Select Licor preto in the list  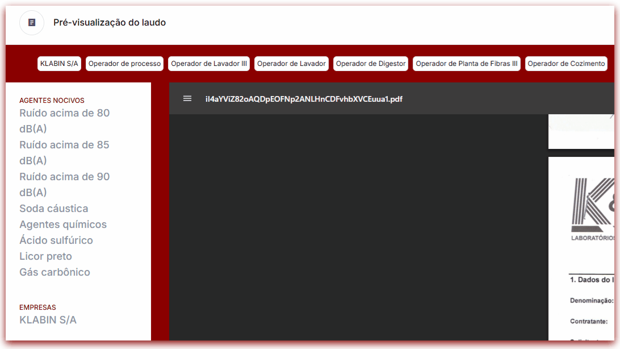tap(45, 256)
